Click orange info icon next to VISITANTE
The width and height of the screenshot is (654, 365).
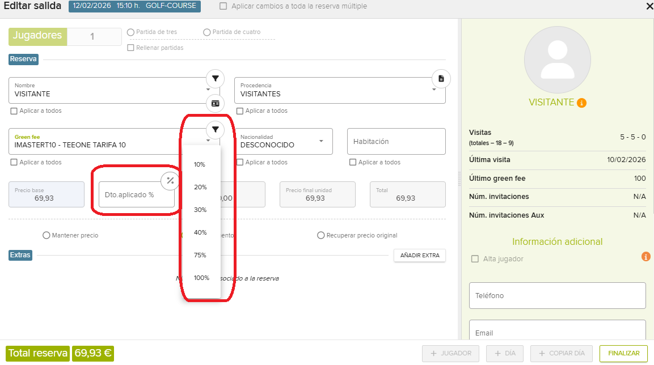click(x=581, y=103)
